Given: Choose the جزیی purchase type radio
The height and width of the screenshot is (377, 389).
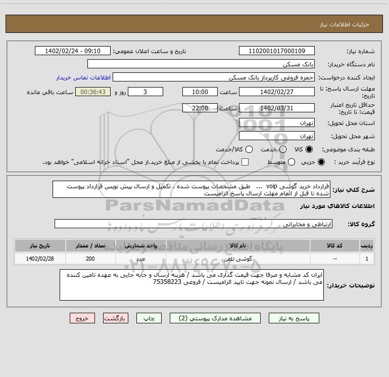Looking at the screenshot, I should 321,162.
